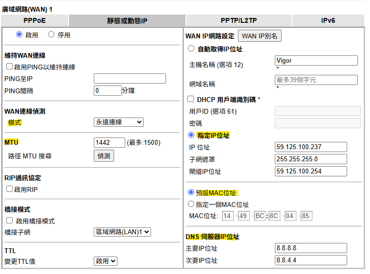Expand the 區域網路(LAN)1 bridge subnet dropdown
This screenshot has width=370, height=274.
coord(122,232)
